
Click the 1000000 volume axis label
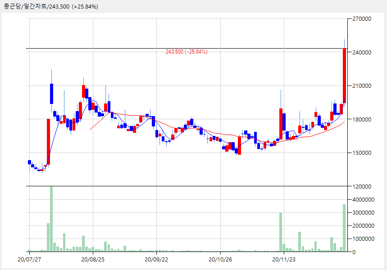tap(363, 239)
